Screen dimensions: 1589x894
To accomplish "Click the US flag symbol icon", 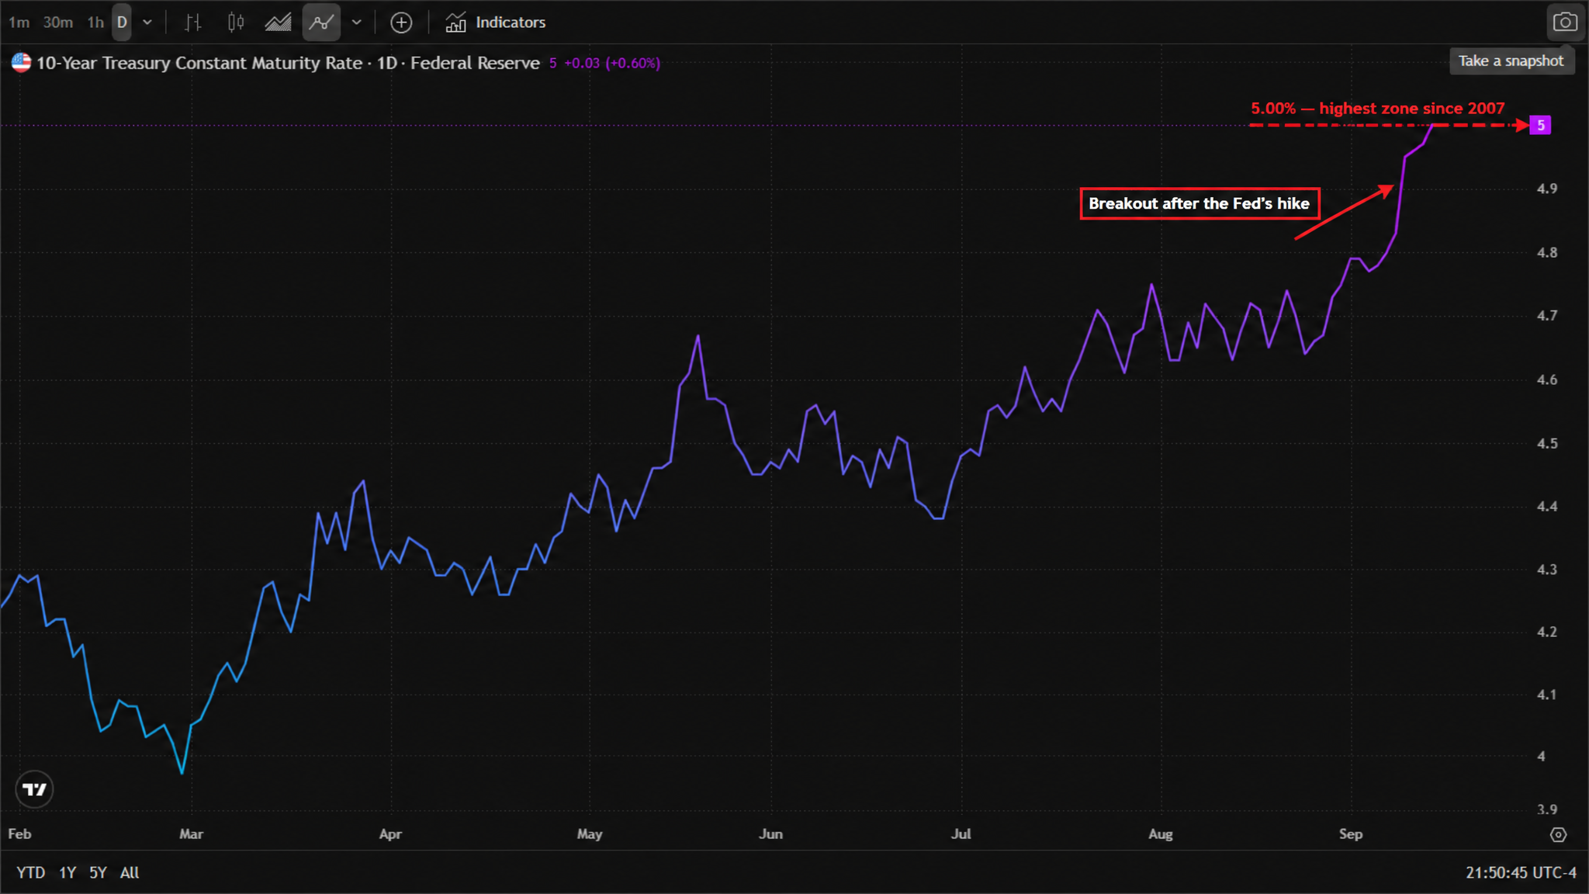I will 21,63.
